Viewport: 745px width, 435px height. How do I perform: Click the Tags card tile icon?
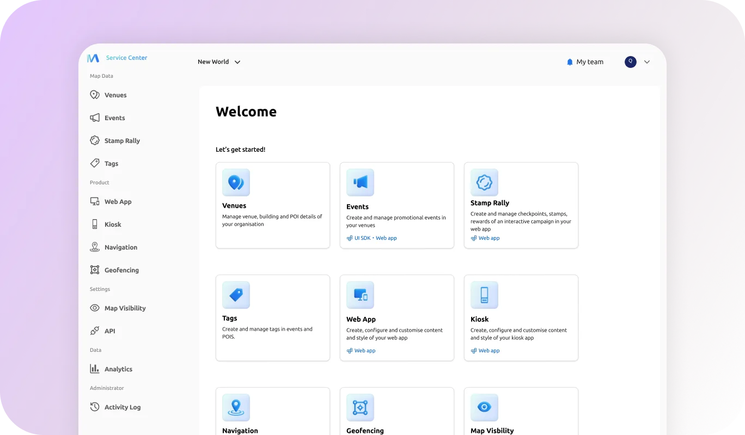point(236,295)
